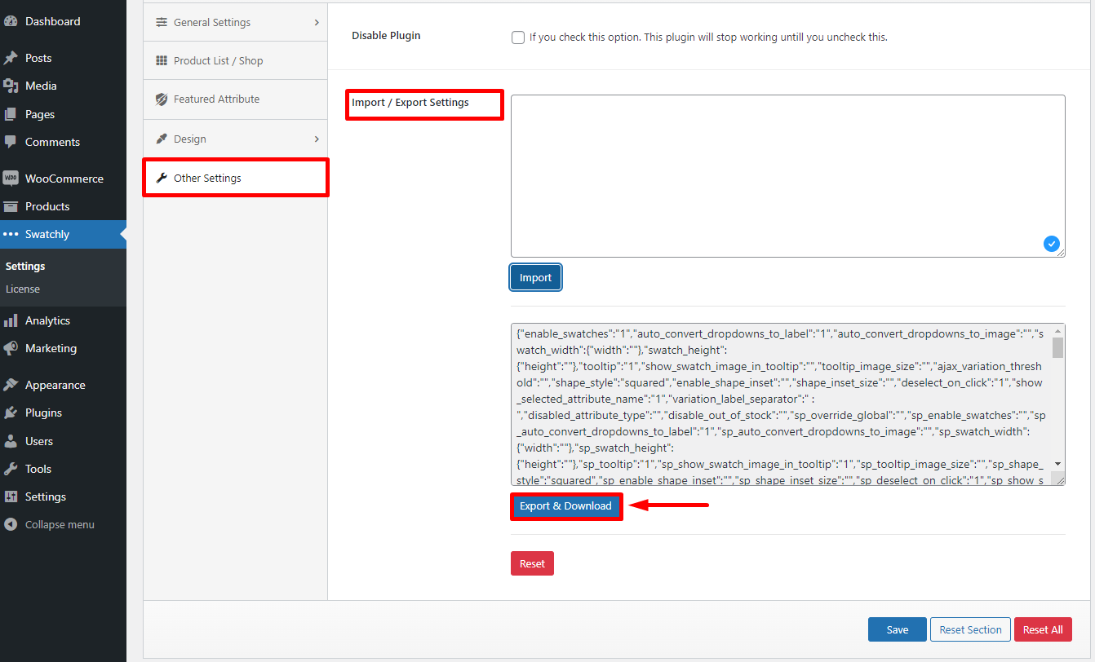Image resolution: width=1095 pixels, height=662 pixels.
Task: Open the License submenu item
Action: tap(23, 289)
